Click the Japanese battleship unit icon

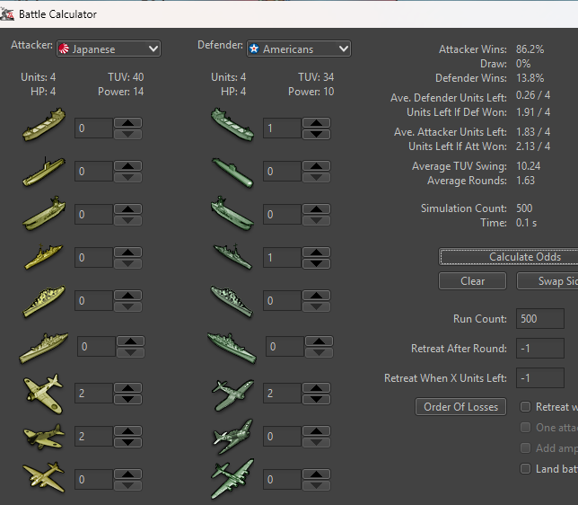(x=44, y=348)
